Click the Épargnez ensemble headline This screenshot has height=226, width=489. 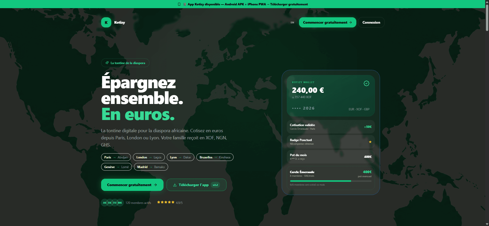click(x=142, y=90)
